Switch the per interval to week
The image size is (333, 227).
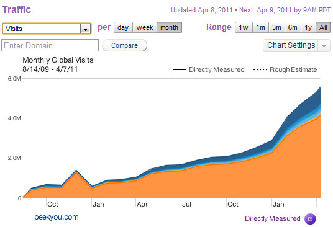pos(145,27)
